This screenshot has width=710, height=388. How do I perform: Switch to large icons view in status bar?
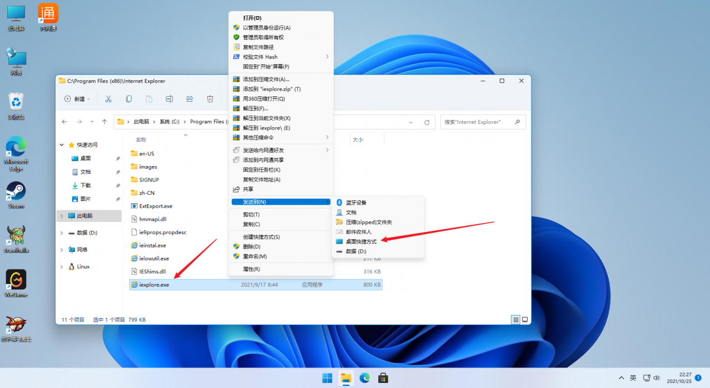[525, 319]
